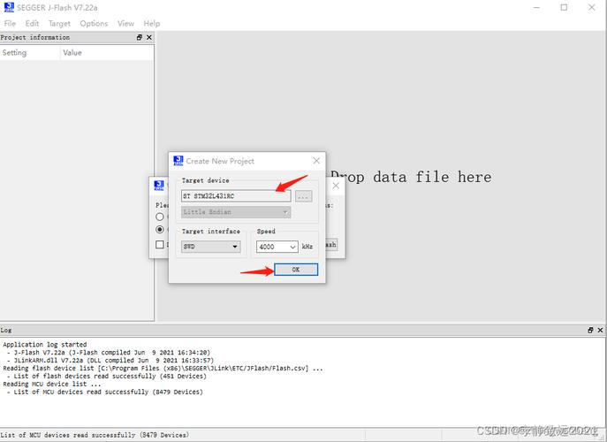Select the first radio button in background dialog

coord(160,216)
